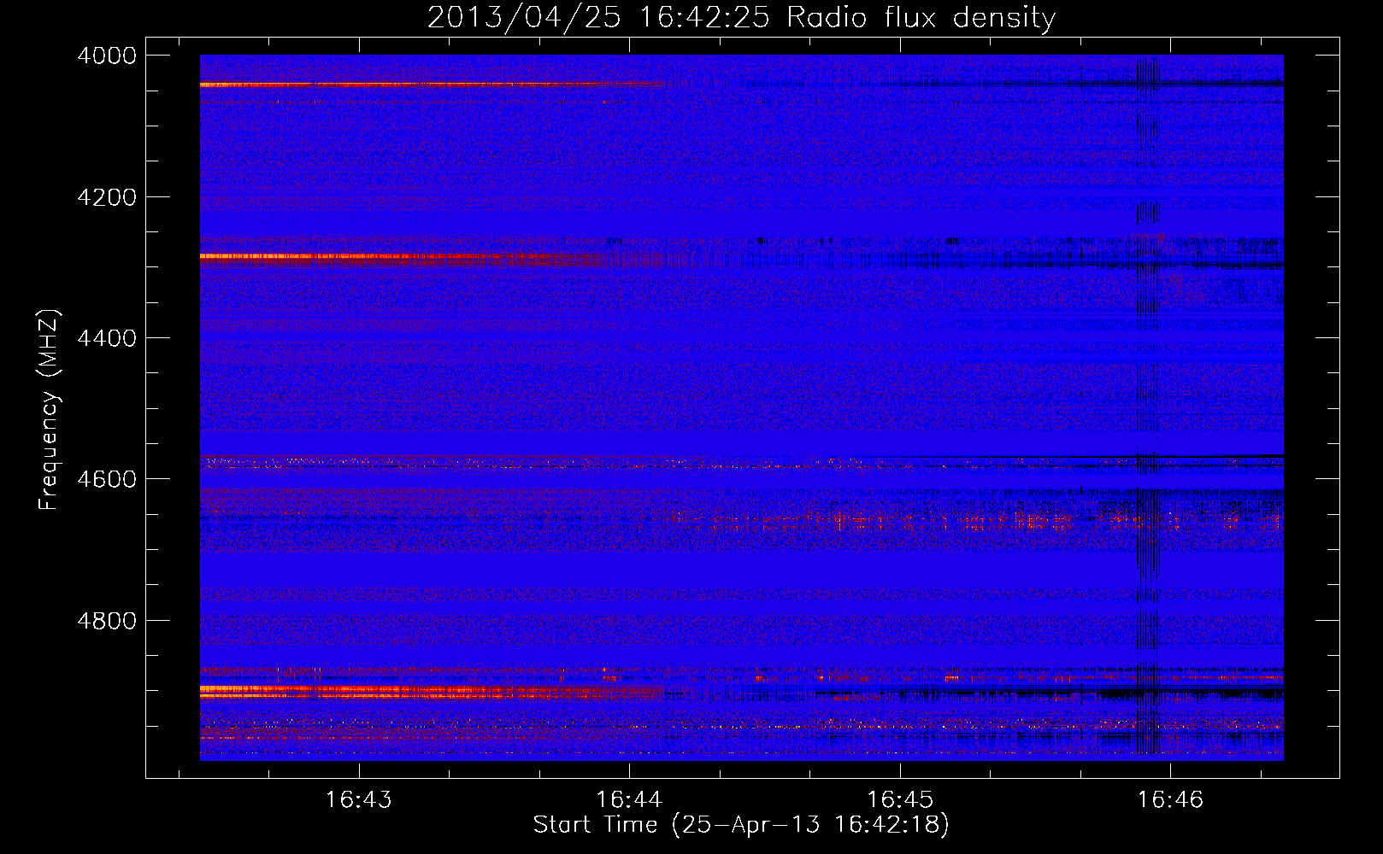The image size is (1383, 854).
Task: Click the '16:43' time axis label
Action: pyautogui.click(x=359, y=799)
